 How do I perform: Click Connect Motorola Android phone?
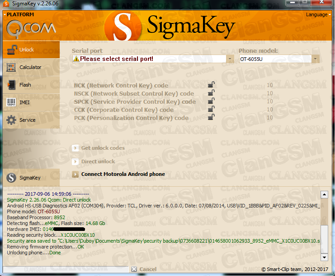coord(118,175)
